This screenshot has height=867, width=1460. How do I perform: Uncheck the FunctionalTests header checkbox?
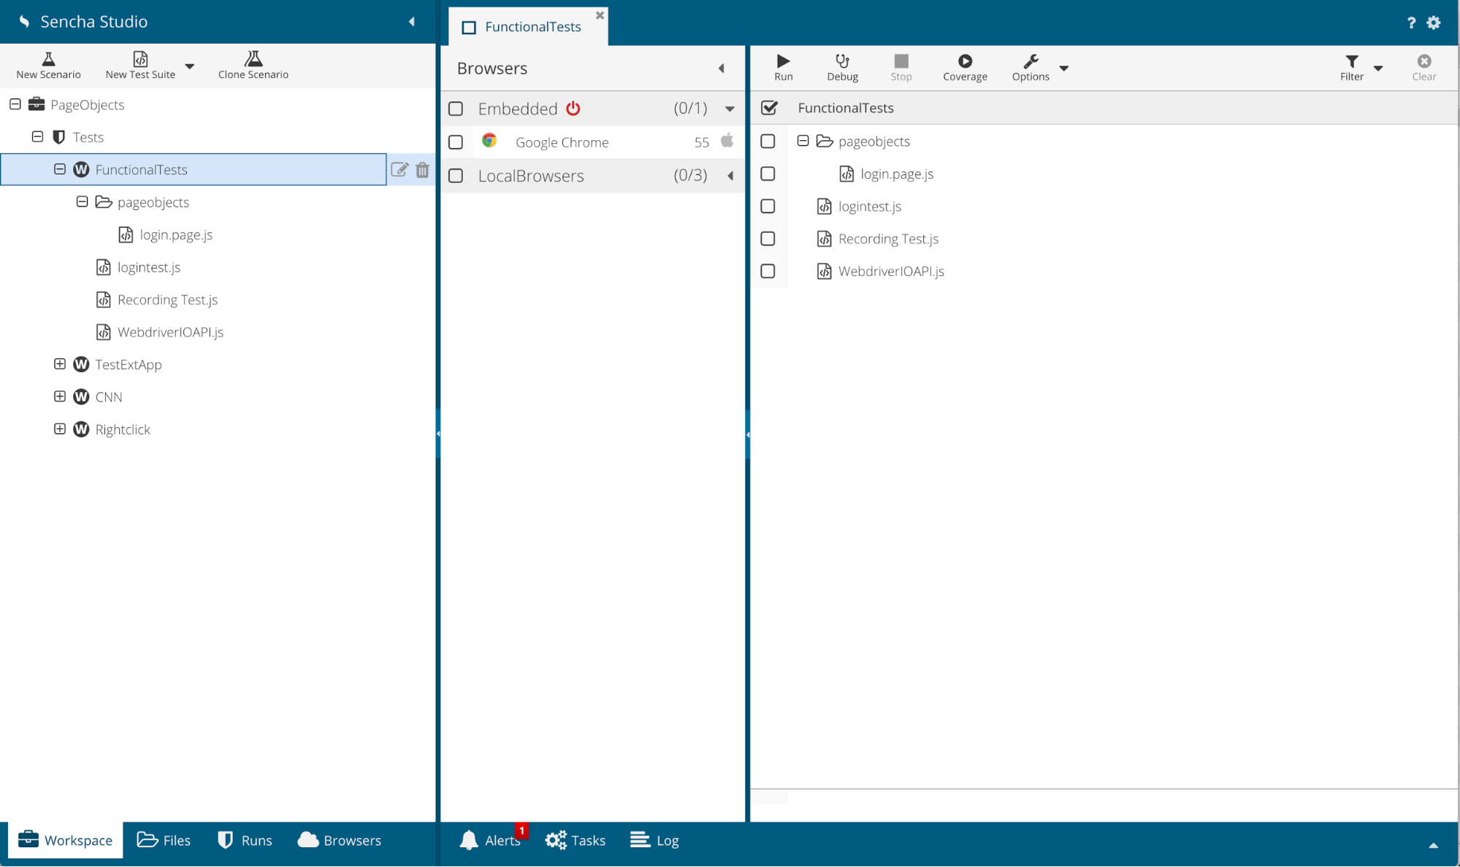point(769,107)
